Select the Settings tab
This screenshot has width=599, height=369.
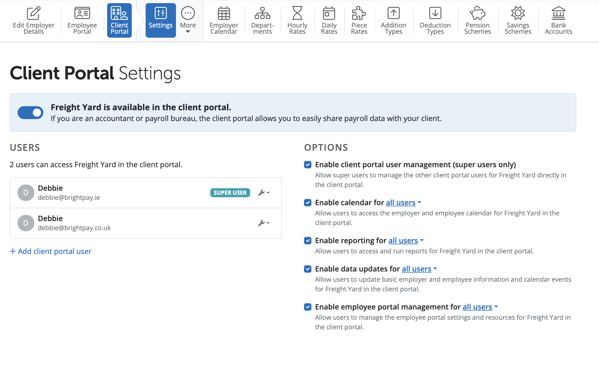coord(160,20)
